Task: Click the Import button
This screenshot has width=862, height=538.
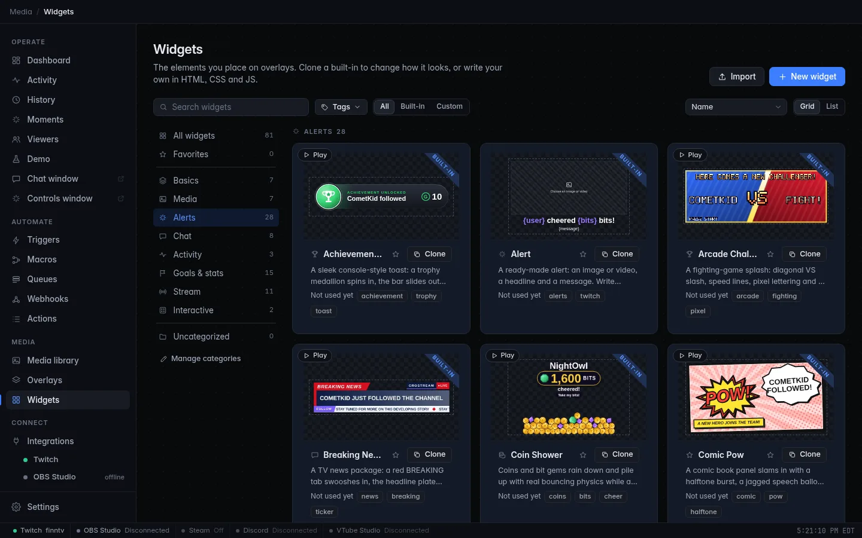Action: pos(737,77)
